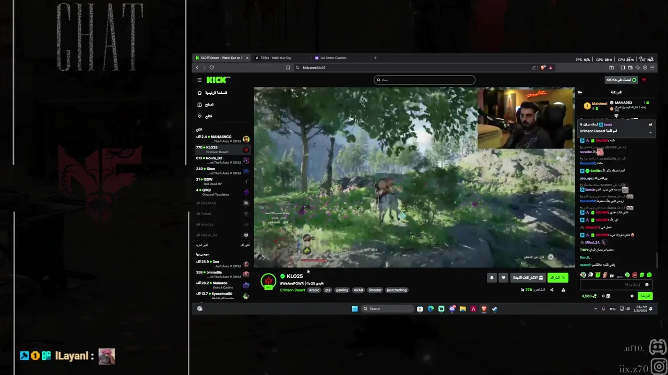668x375 pixels.
Task: Click the report warning triangle icon
Action: 563,290
